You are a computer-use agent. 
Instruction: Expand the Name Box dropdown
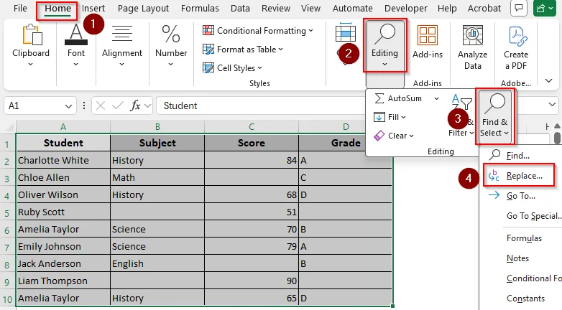tap(68, 106)
